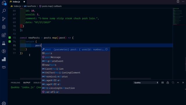Open the Source Control view
This screenshot has width=186, height=105.
4,19
